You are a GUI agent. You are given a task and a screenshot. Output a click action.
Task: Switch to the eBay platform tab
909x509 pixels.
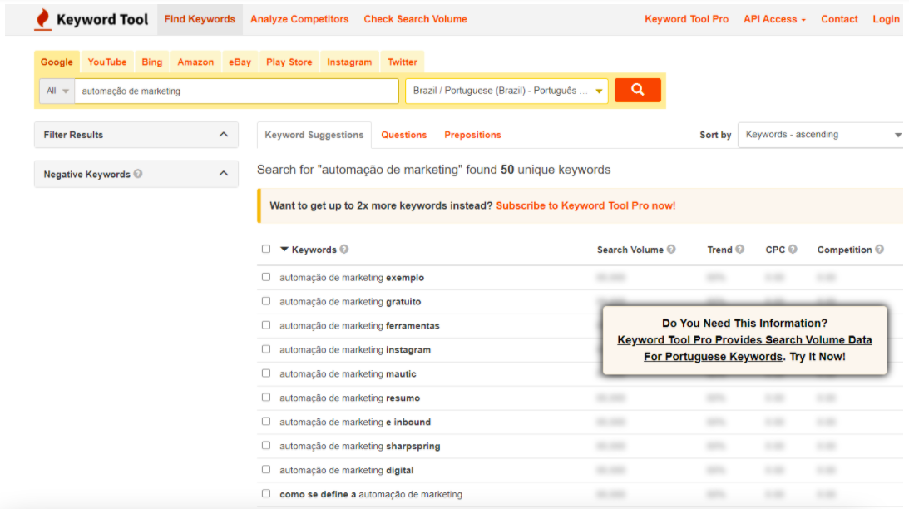point(240,62)
